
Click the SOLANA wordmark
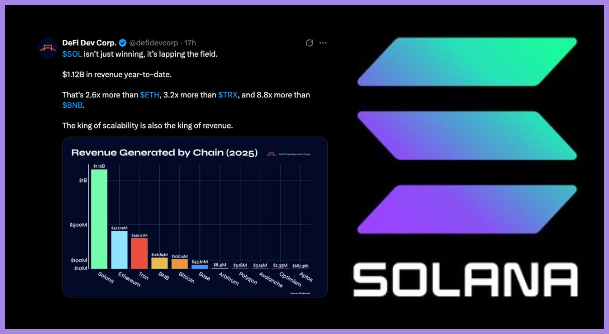pos(465,279)
